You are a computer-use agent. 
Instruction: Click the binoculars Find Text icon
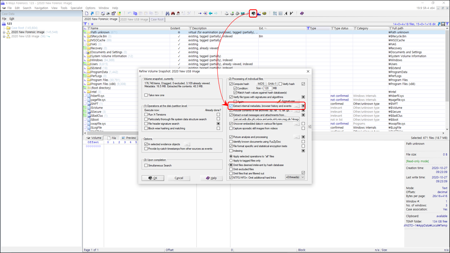coord(168,13)
